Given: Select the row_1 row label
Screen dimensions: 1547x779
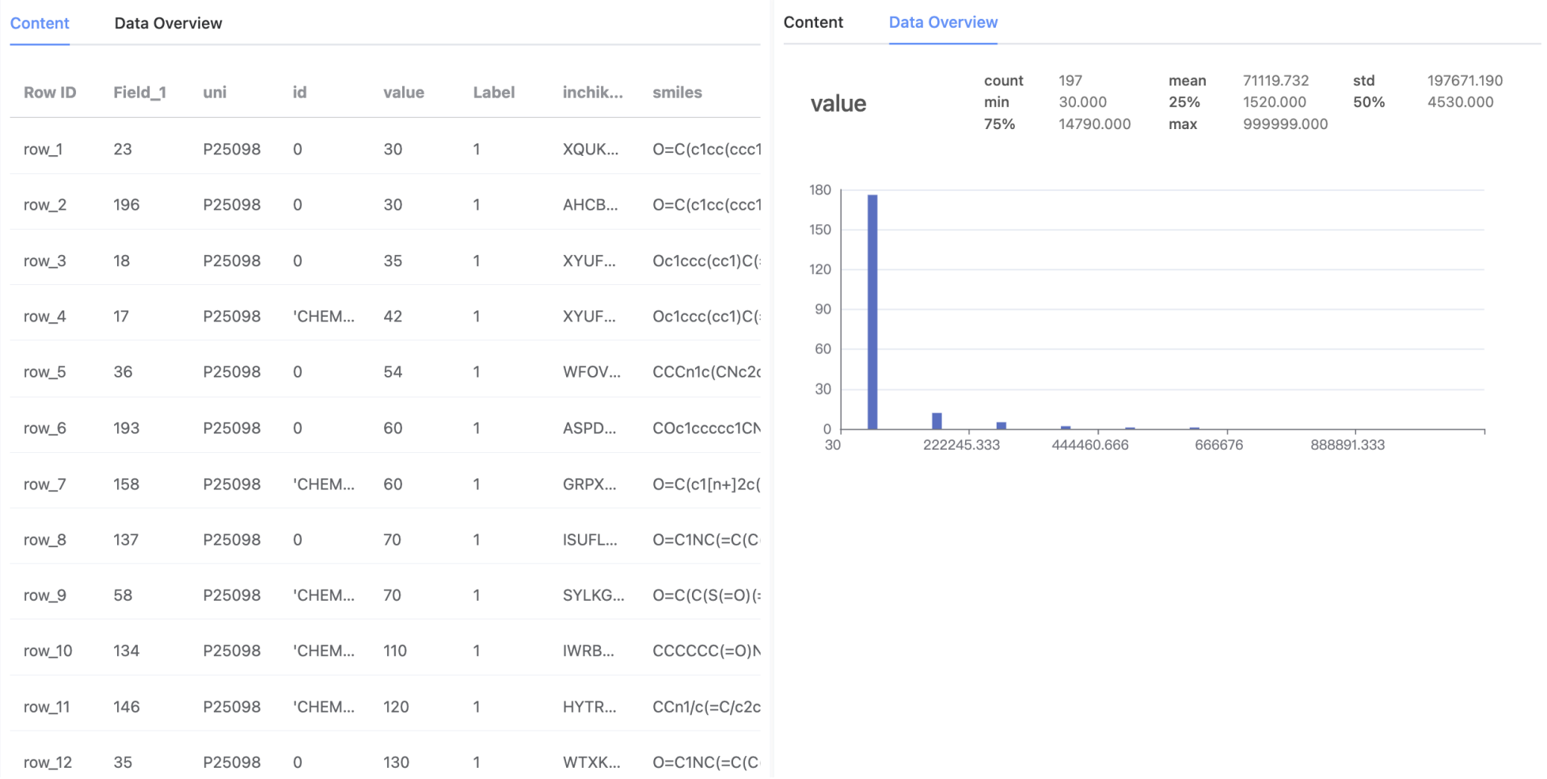Looking at the screenshot, I should pyautogui.click(x=44, y=149).
